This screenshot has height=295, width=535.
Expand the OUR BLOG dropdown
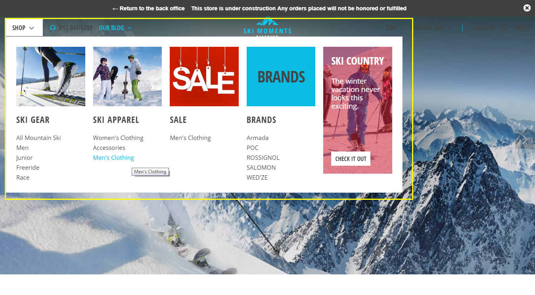pyautogui.click(x=115, y=28)
